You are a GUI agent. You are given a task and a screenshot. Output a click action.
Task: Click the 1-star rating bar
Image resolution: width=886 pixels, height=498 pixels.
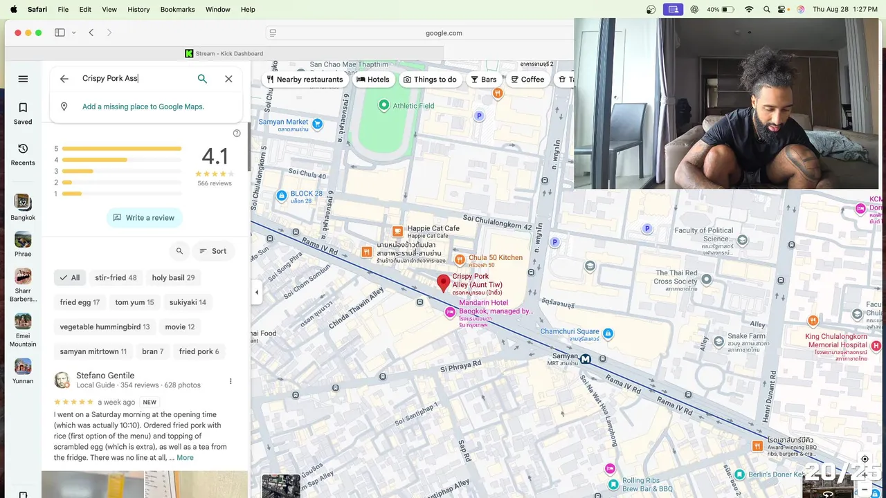122,194
